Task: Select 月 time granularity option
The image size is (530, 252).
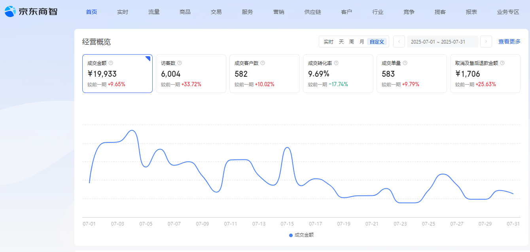Action: 362,42
